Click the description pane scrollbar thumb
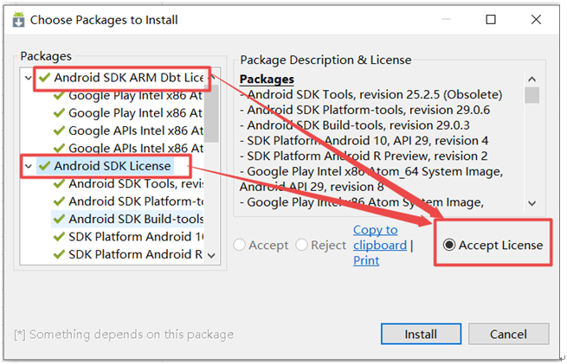The image size is (567, 364). (532, 95)
